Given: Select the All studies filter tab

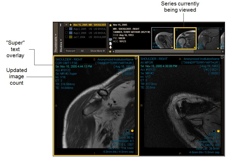Looking at the screenshot, I should (x=82, y=51).
